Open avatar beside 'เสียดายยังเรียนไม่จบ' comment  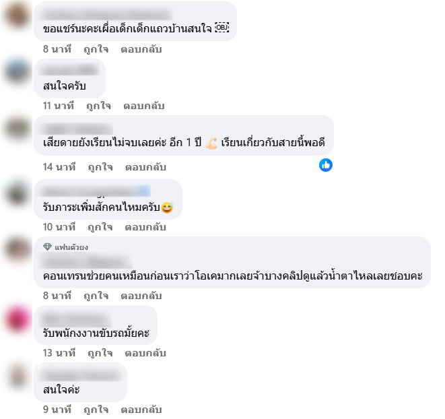(18, 128)
